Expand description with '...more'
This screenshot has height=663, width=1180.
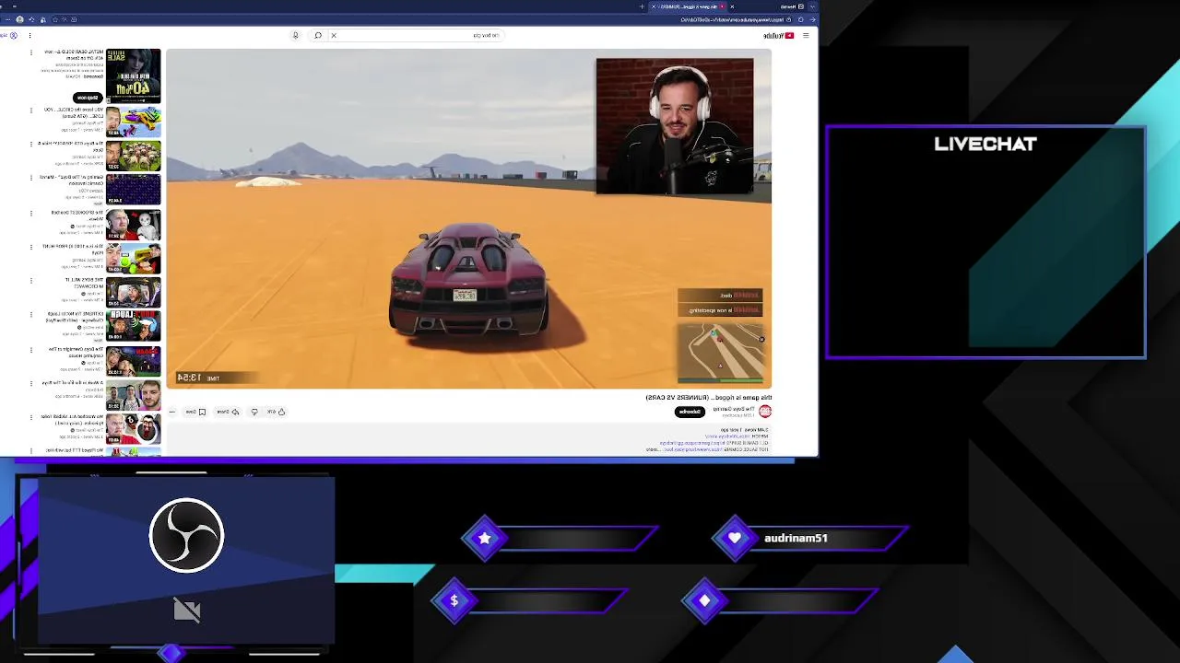tap(652, 449)
